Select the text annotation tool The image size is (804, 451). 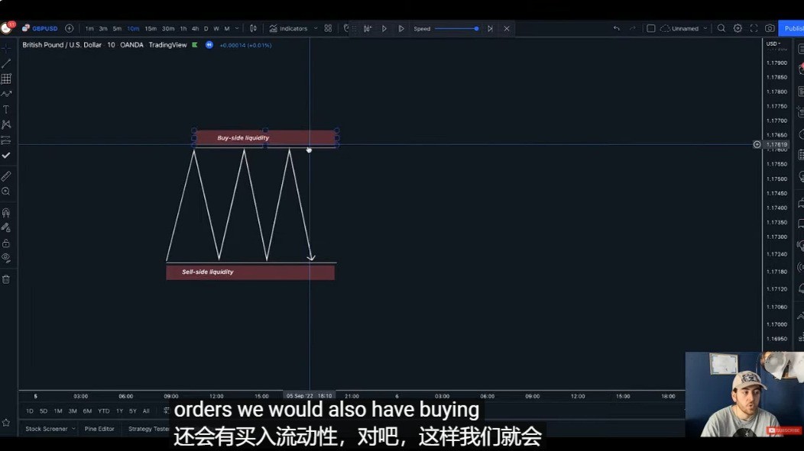pos(6,109)
